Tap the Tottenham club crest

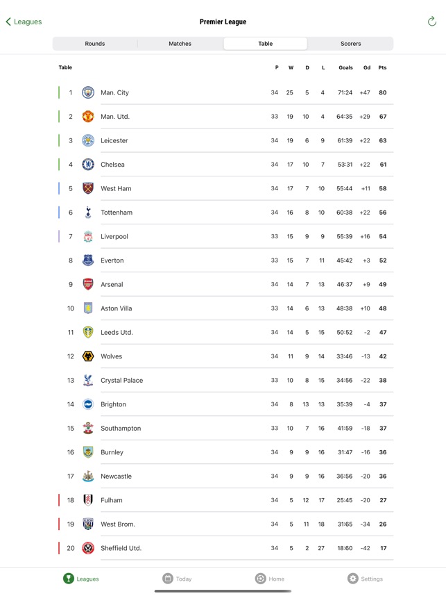tap(88, 213)
